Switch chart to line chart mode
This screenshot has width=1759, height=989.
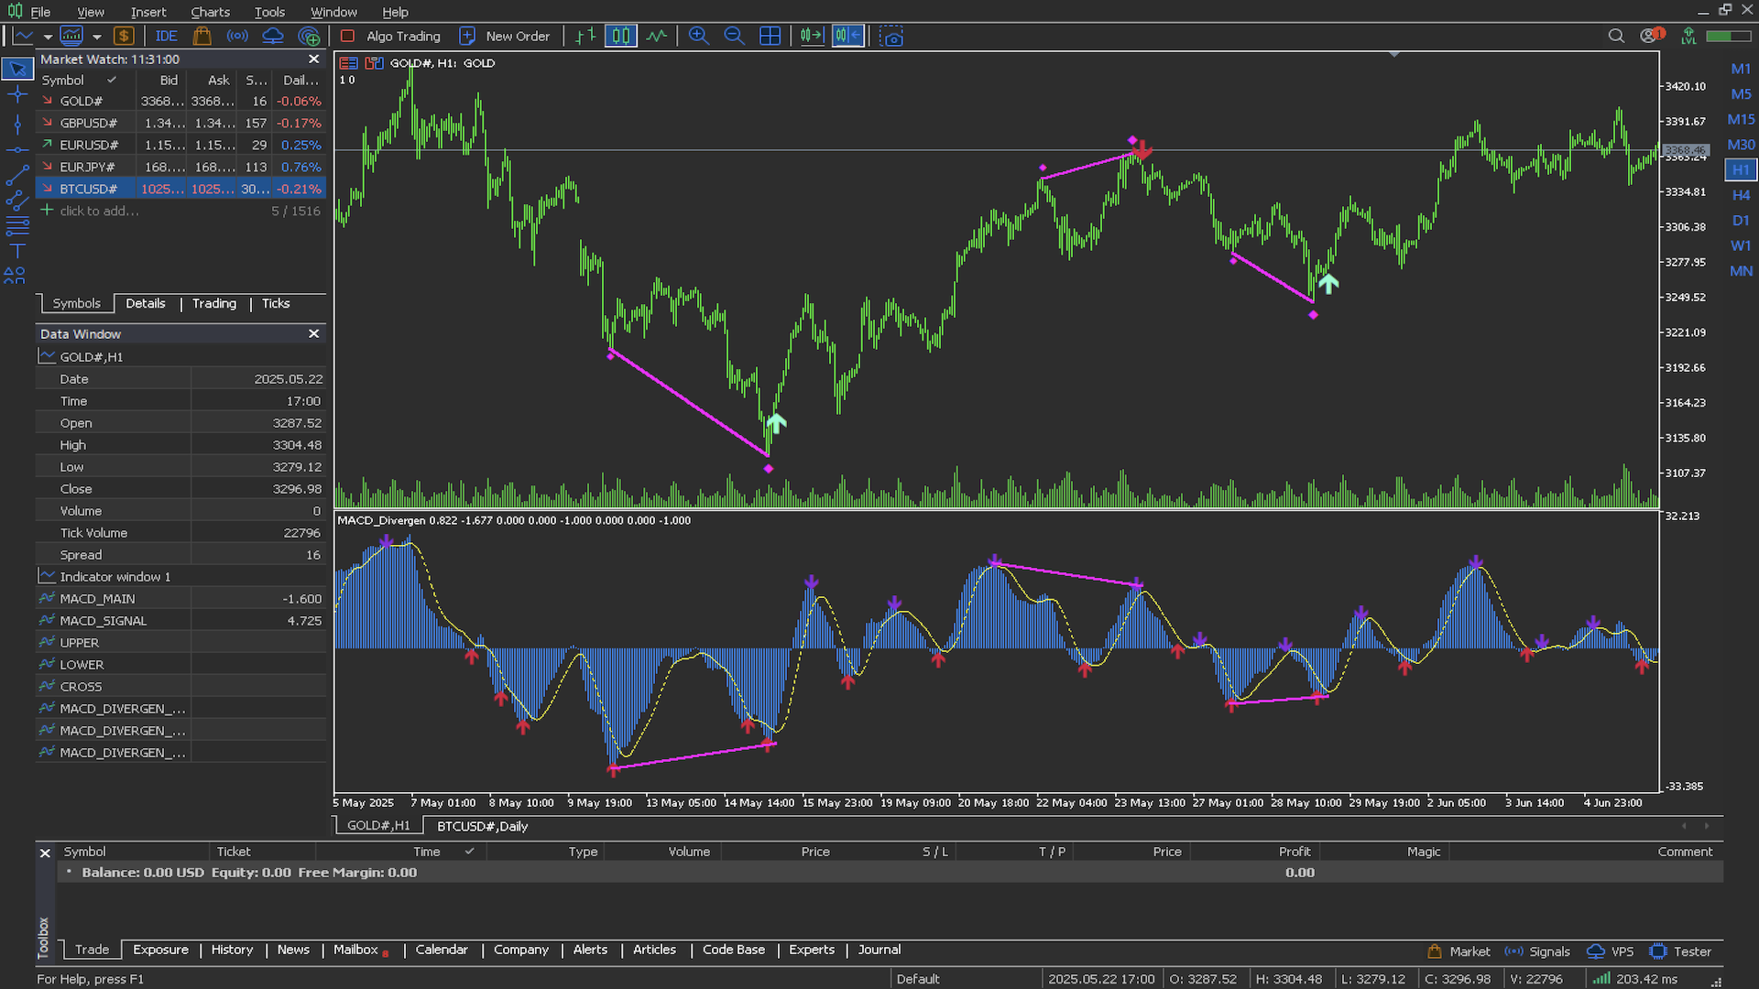(657, 36)
